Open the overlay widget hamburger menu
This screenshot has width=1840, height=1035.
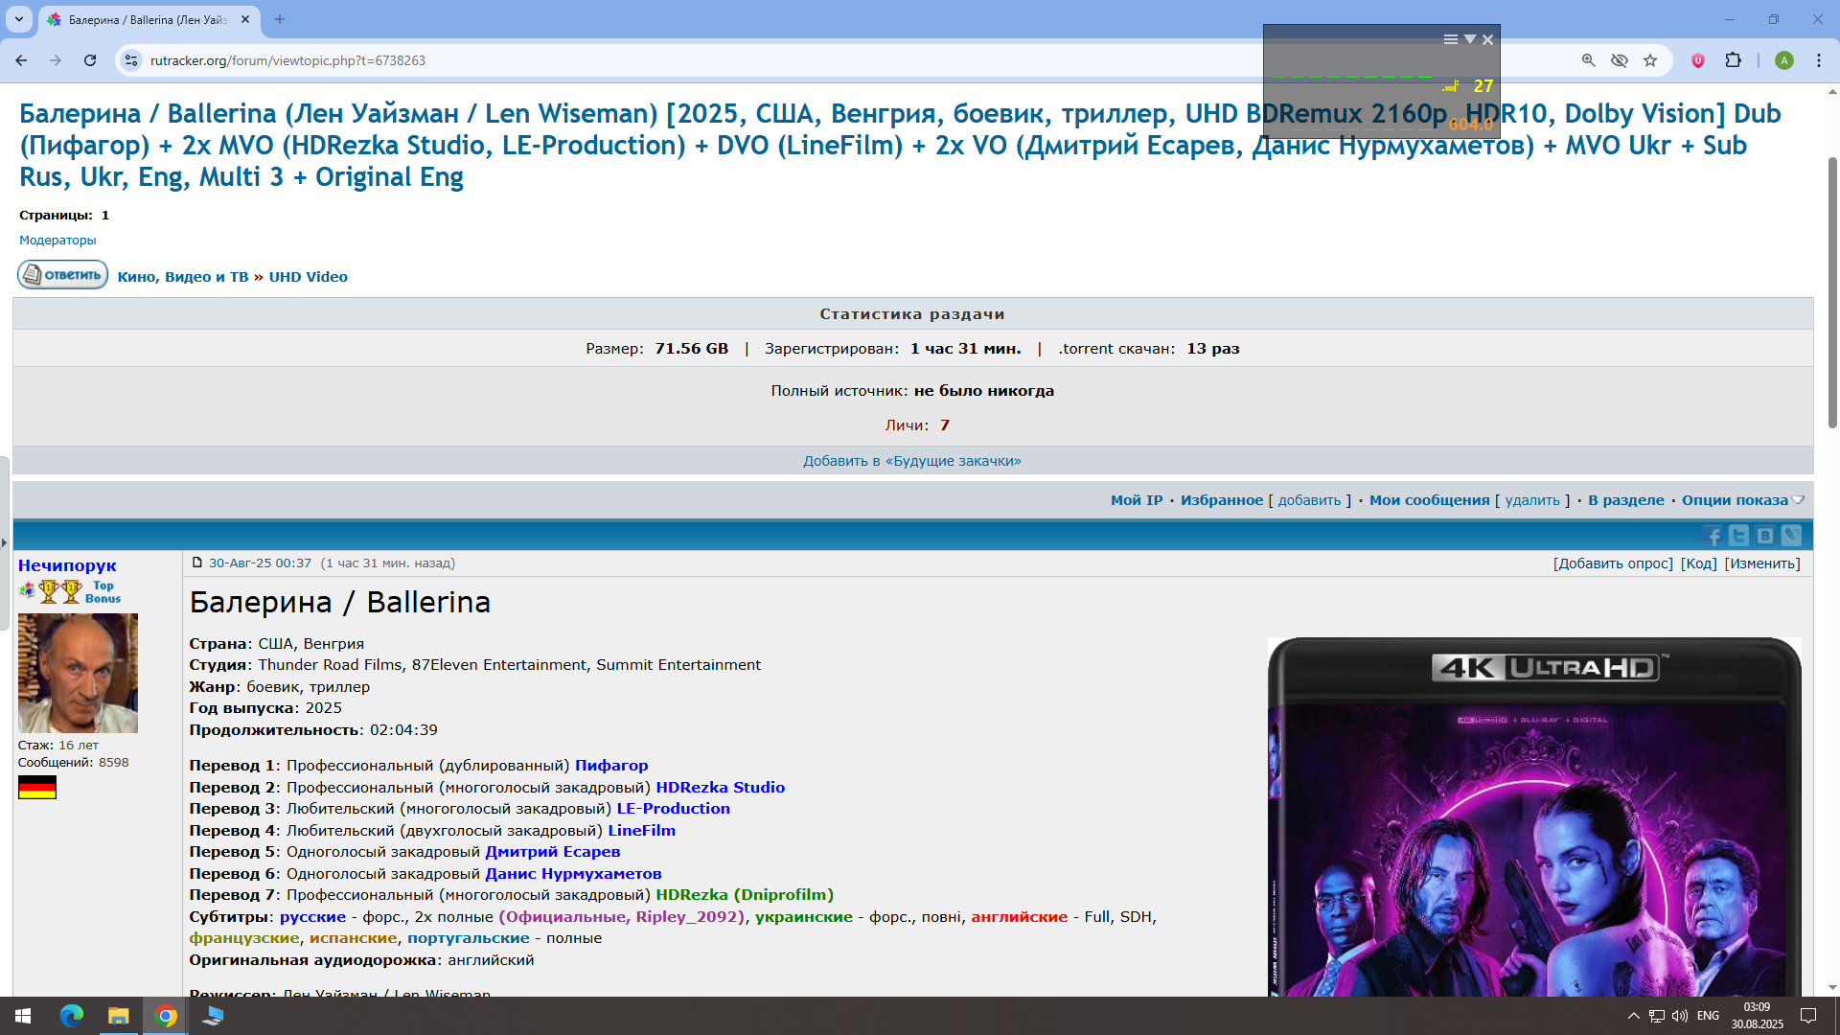[x=1451, y=39]
